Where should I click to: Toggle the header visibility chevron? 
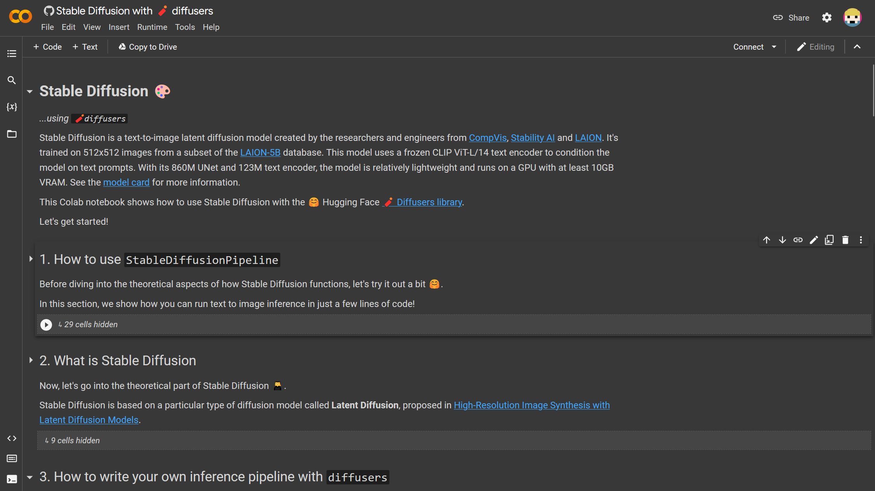(x=857, y=47)
